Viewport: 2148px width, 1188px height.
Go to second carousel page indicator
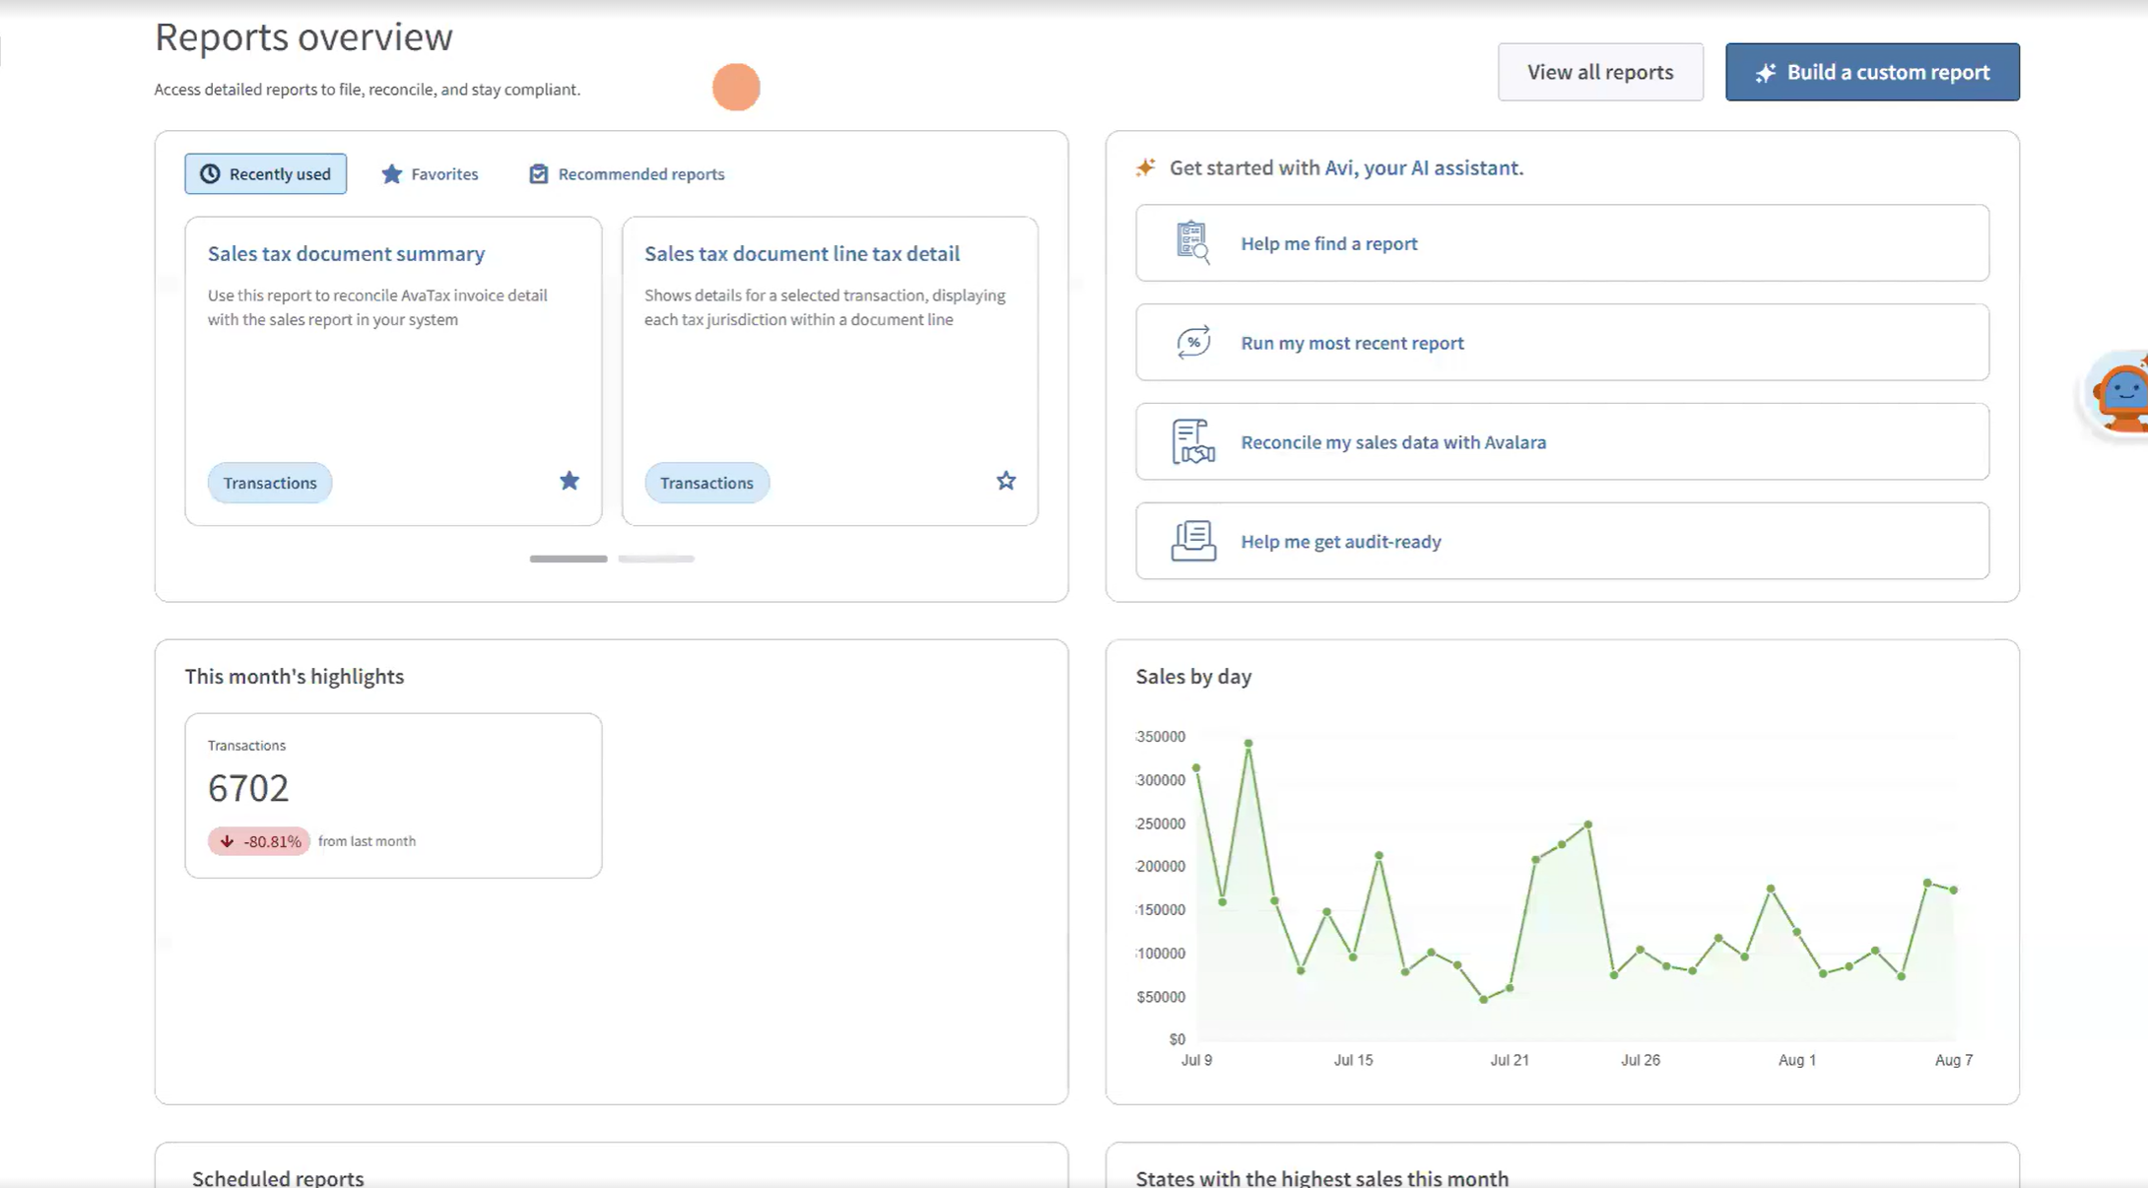[x=656, y=559]
